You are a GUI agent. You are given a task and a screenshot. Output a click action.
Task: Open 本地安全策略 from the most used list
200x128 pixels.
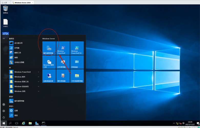click(x=24, y=62)
